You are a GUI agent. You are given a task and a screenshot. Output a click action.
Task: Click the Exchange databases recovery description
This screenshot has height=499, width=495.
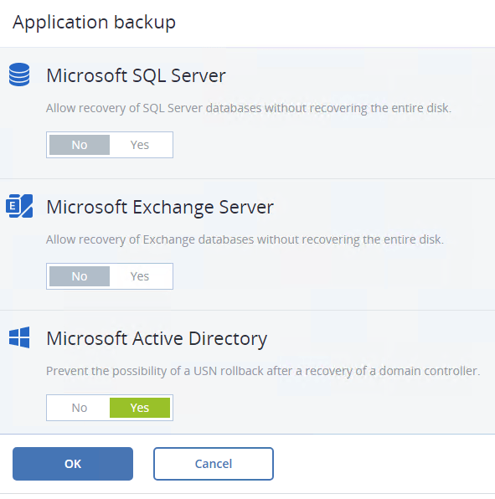(x=245, y=239)
